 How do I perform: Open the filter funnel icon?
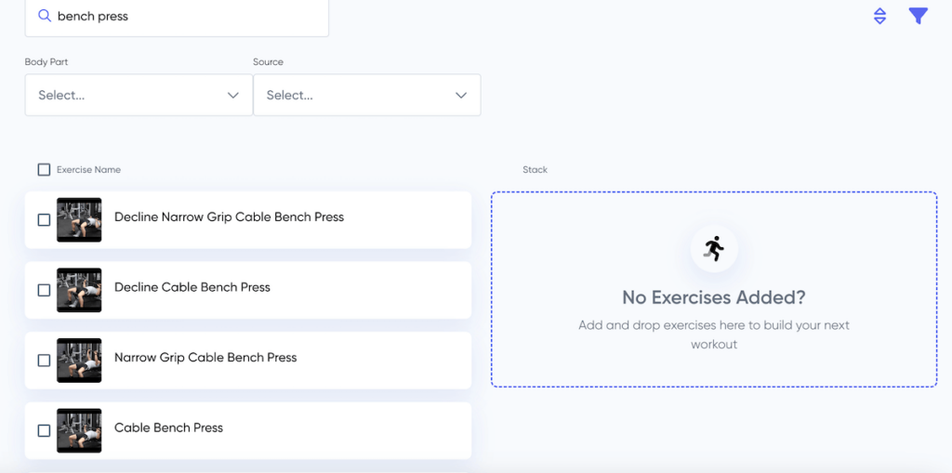(918, 16)
